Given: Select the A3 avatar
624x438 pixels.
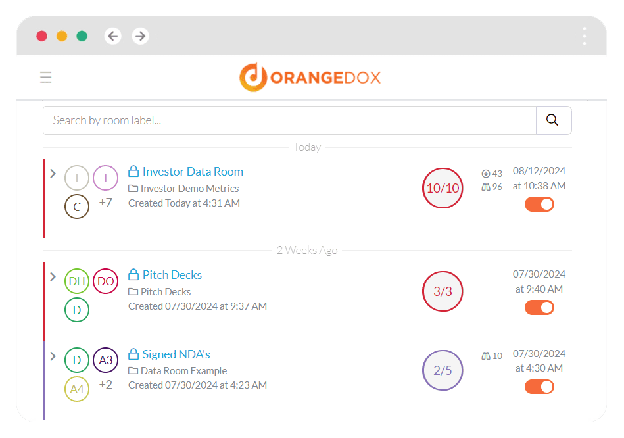Looking at the screenshot, I should click(x=105, y=360).
